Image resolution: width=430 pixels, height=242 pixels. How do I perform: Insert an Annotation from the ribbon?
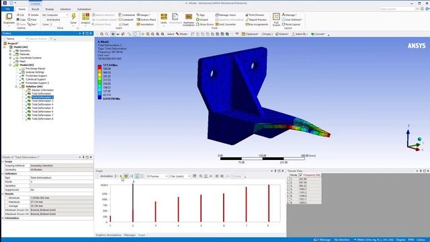click(145, 24)
